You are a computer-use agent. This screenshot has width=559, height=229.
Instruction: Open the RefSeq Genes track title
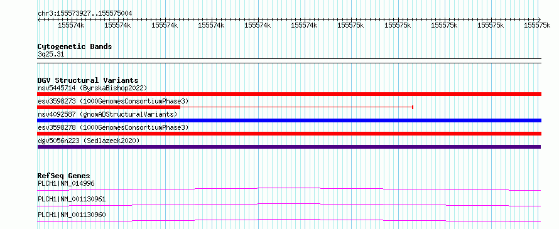64,176
